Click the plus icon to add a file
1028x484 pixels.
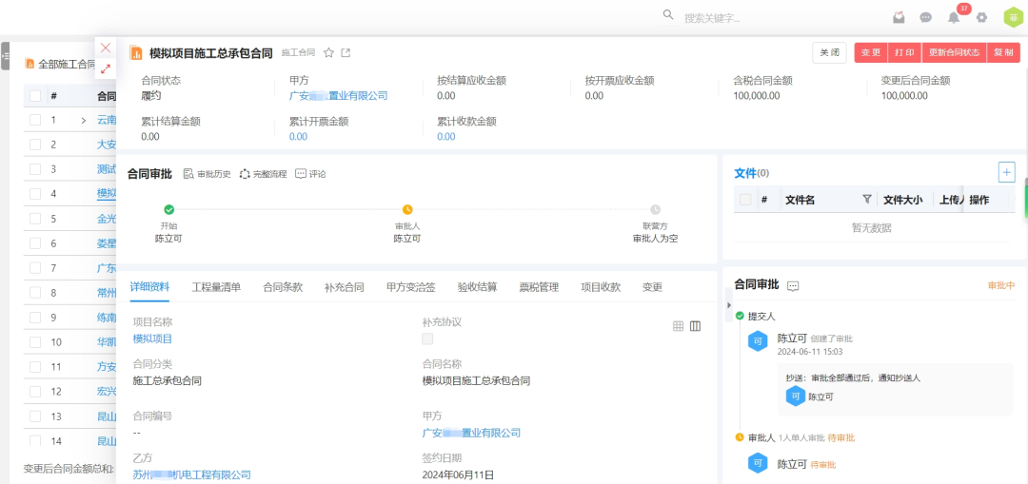1006,172
